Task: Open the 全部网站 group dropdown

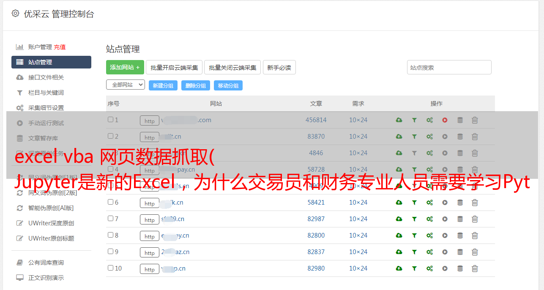Action: point(126,85)
